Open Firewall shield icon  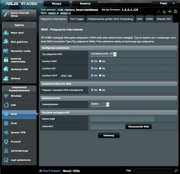[x=6, y=142]
